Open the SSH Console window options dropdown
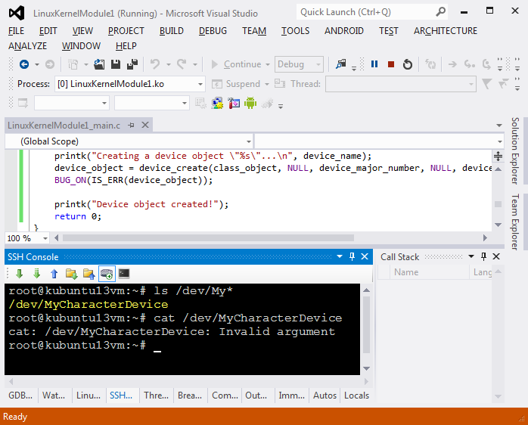Image resolution: width=528 pixels, height=425 pixels. (x=340, y=256)
